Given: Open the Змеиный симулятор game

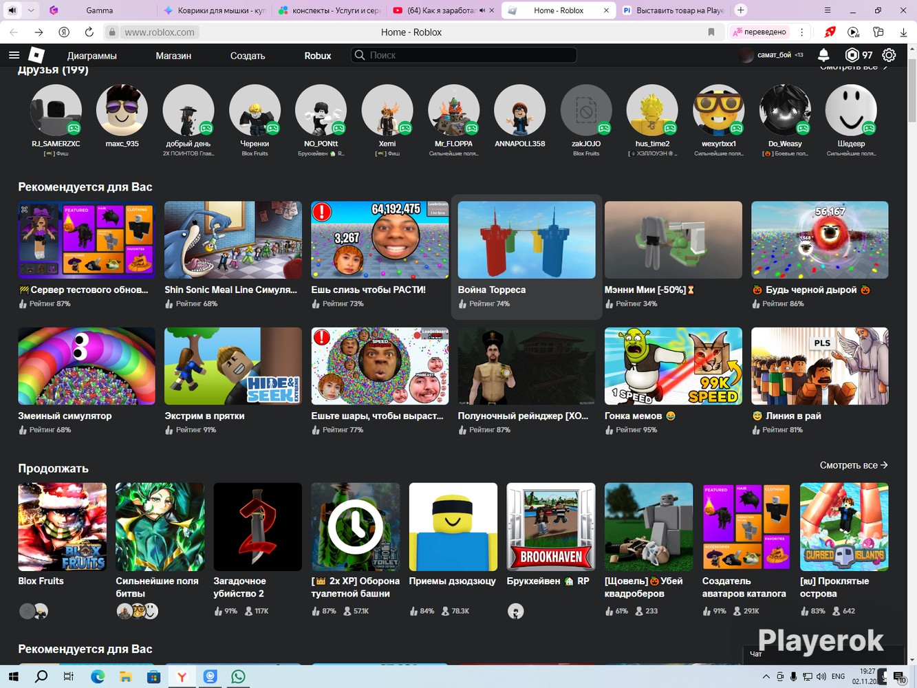Looking at the screenshot, I should [x=87, y=381].
